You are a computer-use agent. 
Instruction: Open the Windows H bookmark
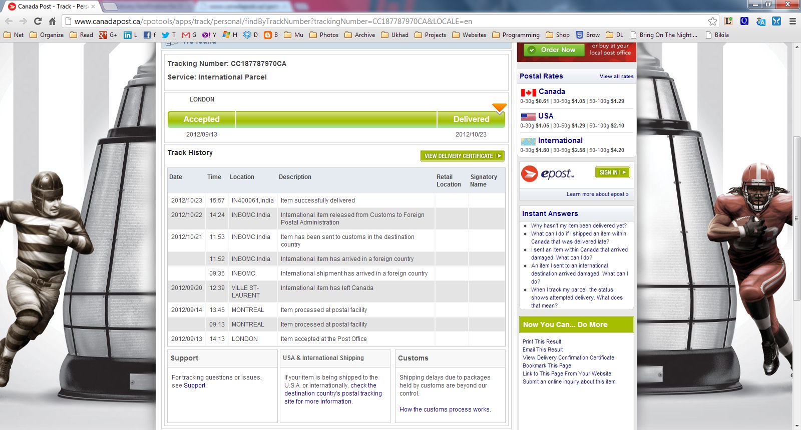tap(230, 35)
